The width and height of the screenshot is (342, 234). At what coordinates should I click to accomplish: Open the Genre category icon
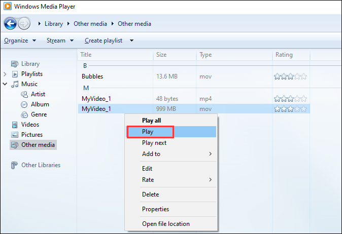(24, 114)
